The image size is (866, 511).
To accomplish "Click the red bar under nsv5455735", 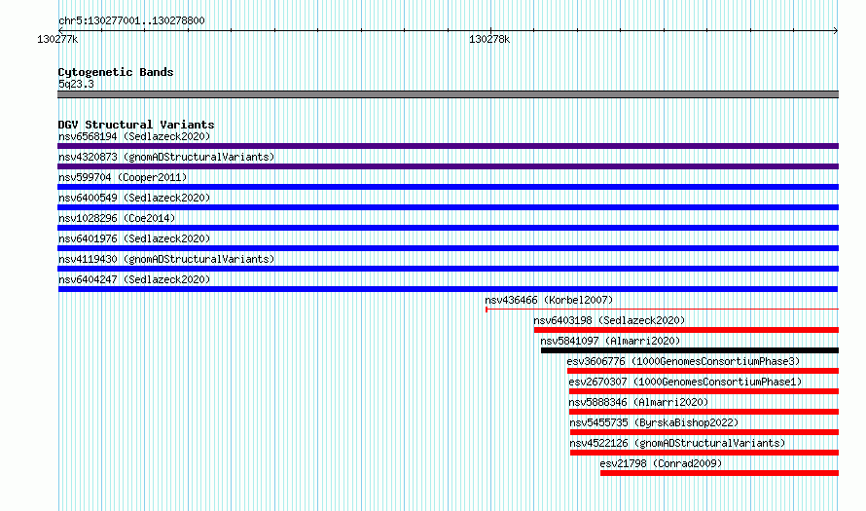I will pyautogui.click(x=704, y=432).
